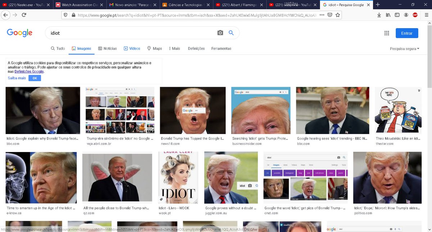
Task: Go to Google home via logo
Action: 19,33
